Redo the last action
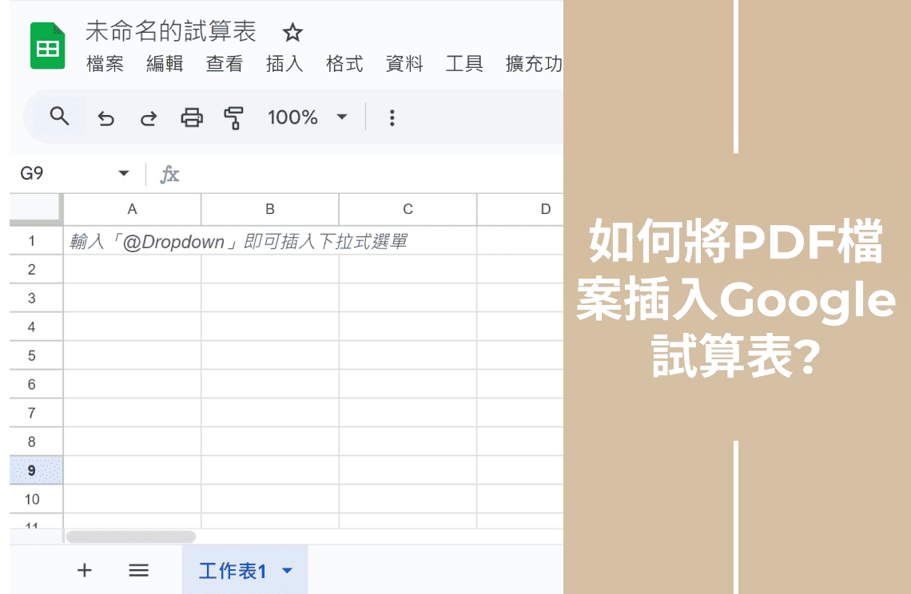Viewport: 911px width, 594px height. 149,118
